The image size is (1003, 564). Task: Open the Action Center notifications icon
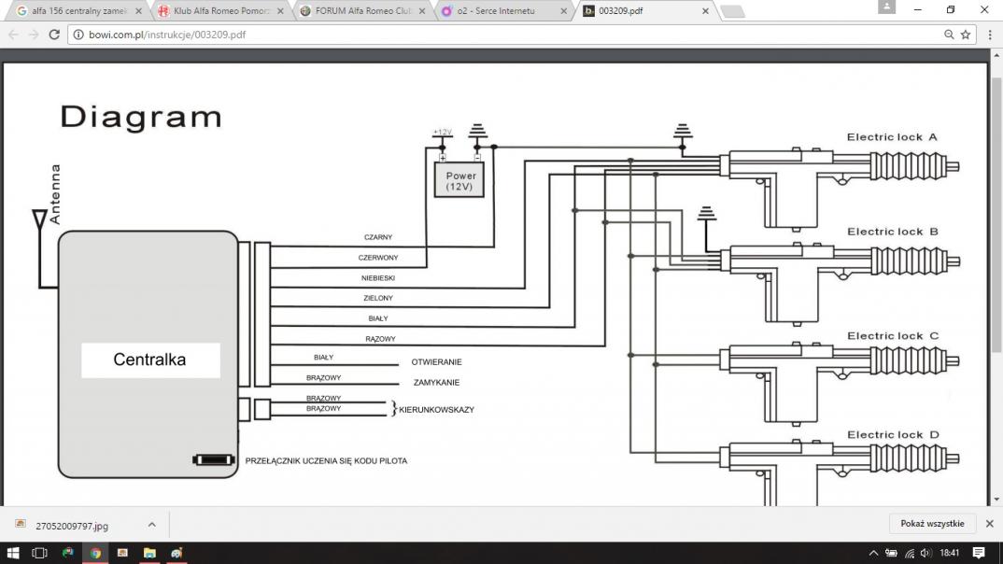979,553
